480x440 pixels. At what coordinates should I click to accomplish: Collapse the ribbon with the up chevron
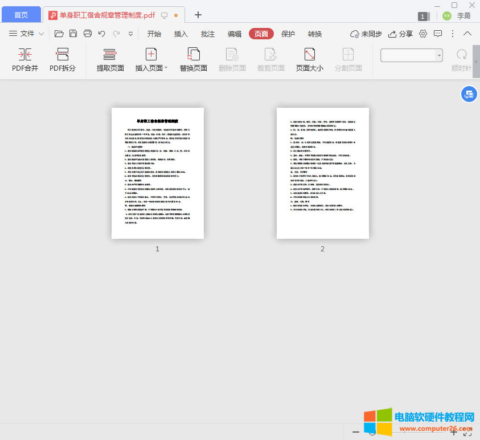point(467,34)
